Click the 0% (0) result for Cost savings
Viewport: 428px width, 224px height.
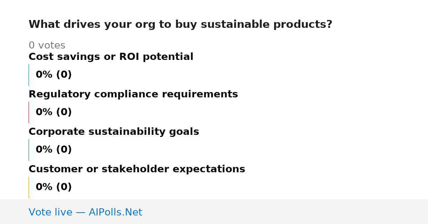point(53,75)
